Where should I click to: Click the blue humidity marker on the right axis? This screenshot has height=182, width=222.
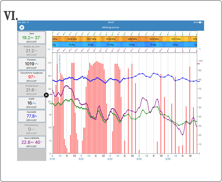click(198, 82)
